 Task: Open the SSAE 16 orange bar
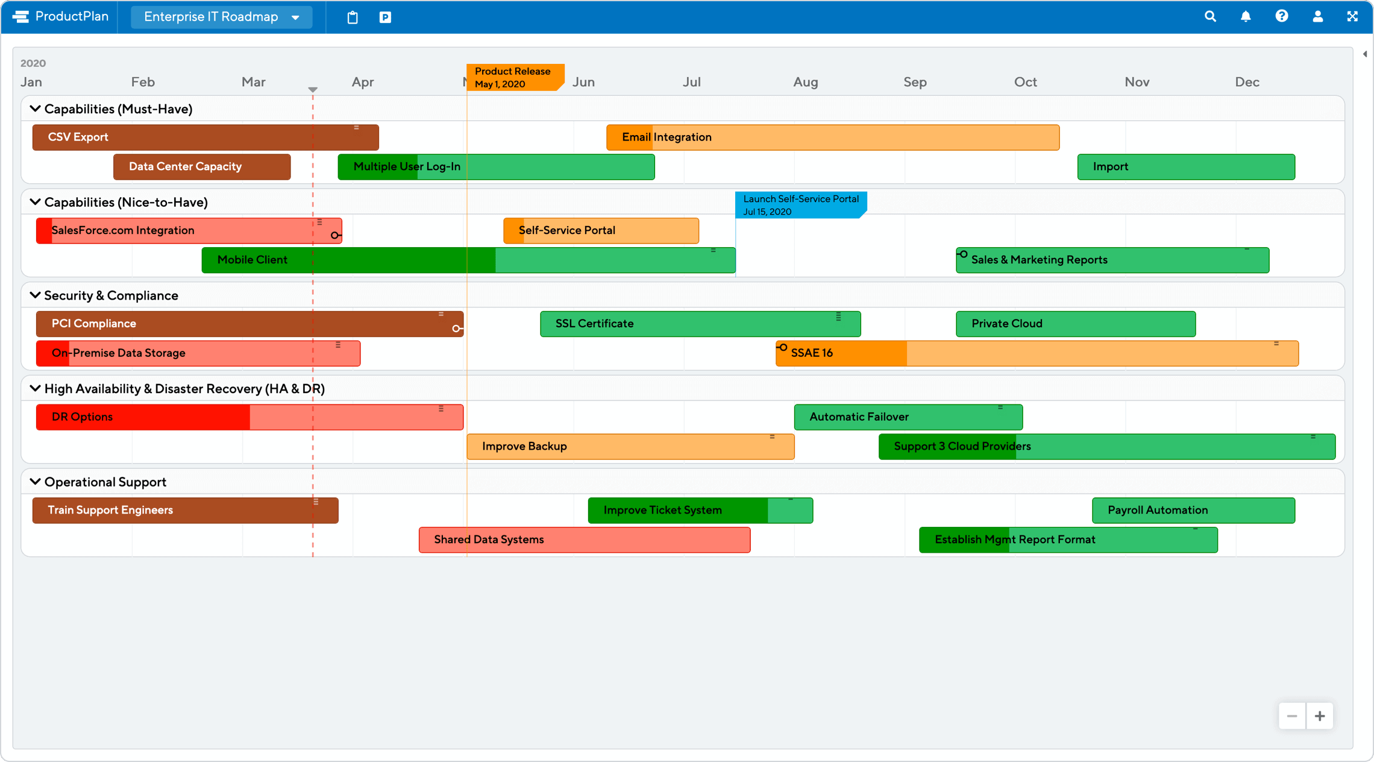pos(1037,353)
